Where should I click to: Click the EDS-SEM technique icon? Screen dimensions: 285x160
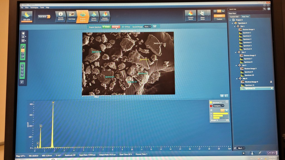27,17
